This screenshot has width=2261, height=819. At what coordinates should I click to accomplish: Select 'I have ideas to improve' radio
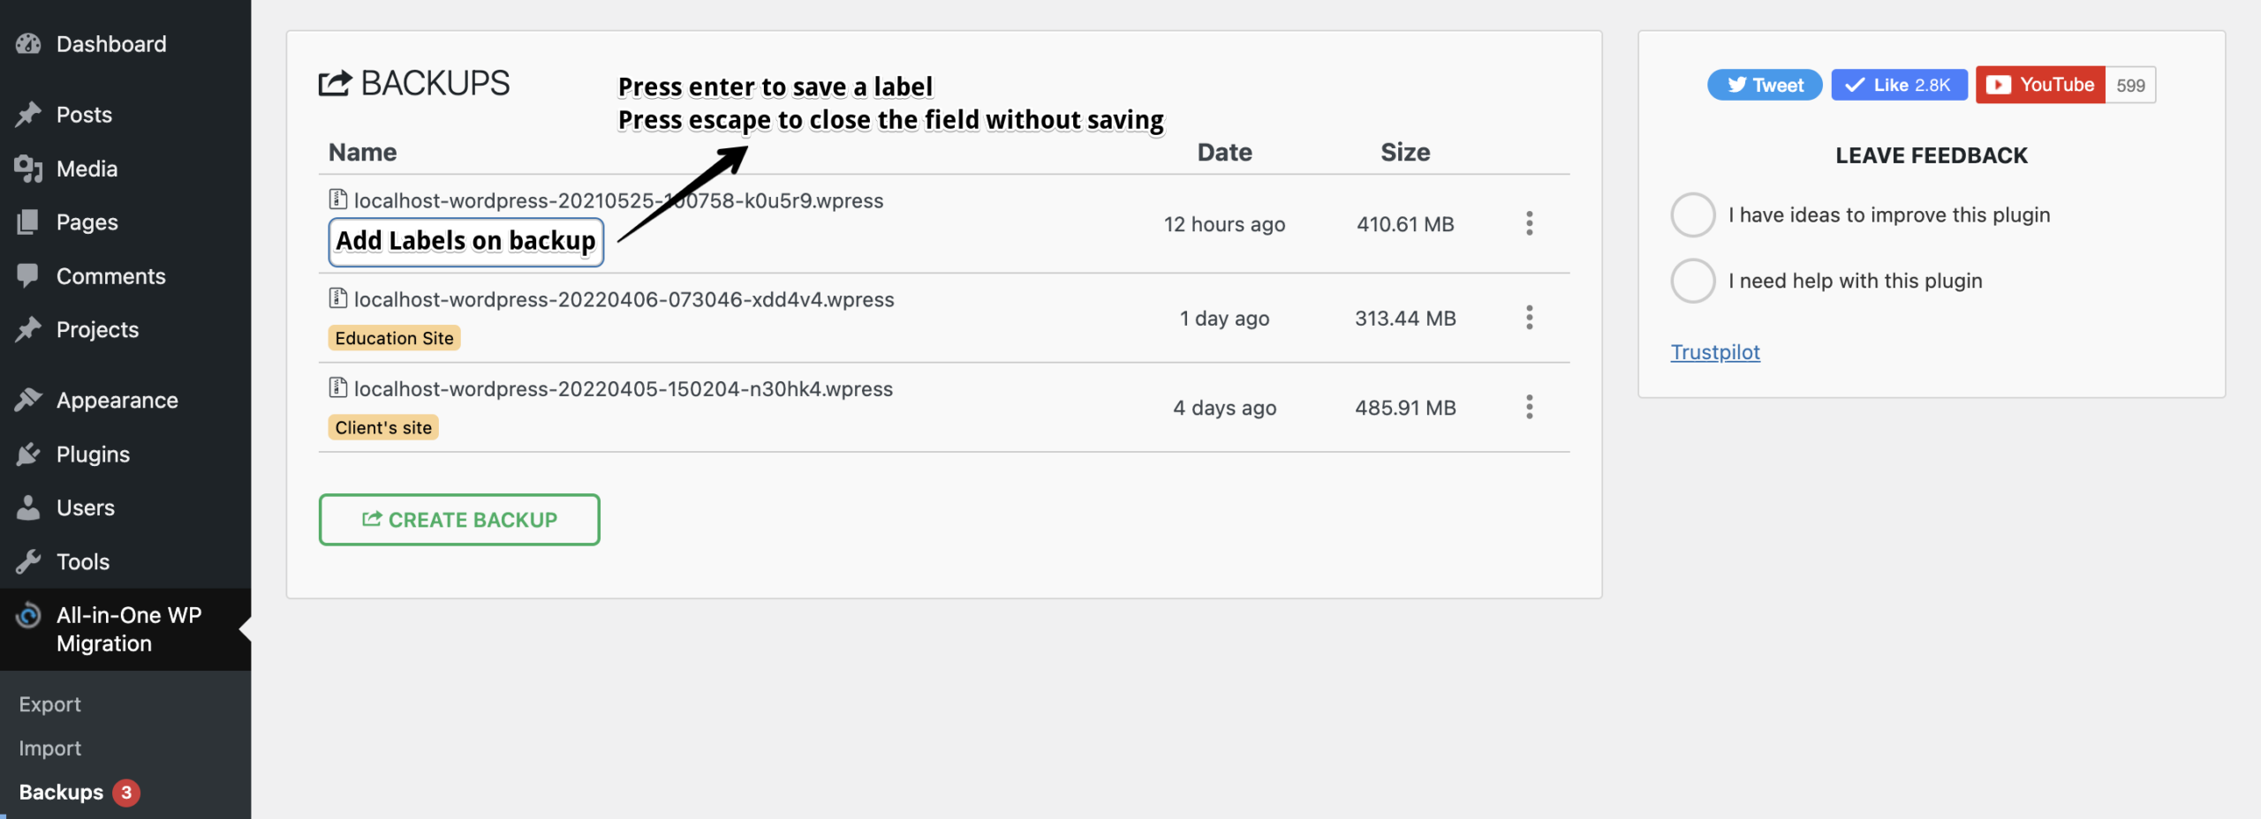[x=1692, y=215]
